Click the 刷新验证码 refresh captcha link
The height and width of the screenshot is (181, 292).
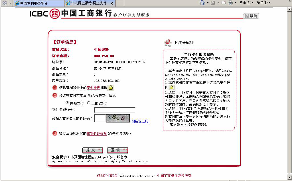coord(140,121)
